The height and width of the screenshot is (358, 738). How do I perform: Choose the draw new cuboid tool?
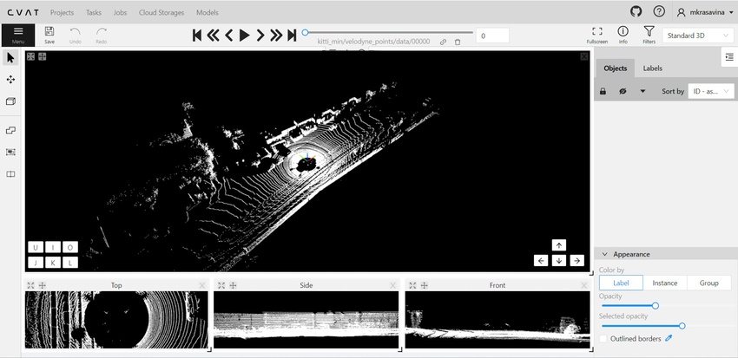[x=10, y=101]
